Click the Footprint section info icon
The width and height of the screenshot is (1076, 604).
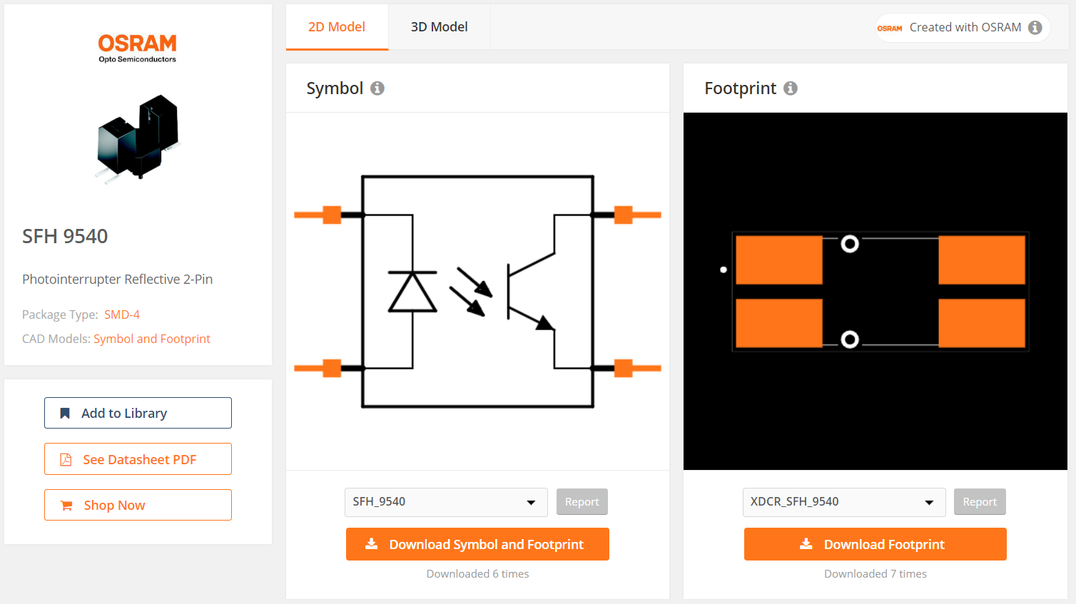[x=791, y=88]
